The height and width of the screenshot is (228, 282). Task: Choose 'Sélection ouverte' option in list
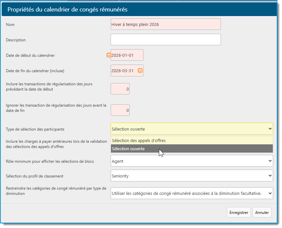point(192,149)
